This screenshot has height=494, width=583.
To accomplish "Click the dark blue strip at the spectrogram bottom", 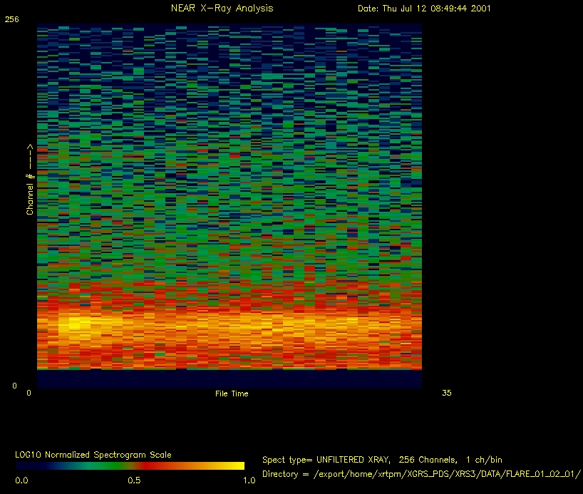I will [x=228, y=379].
